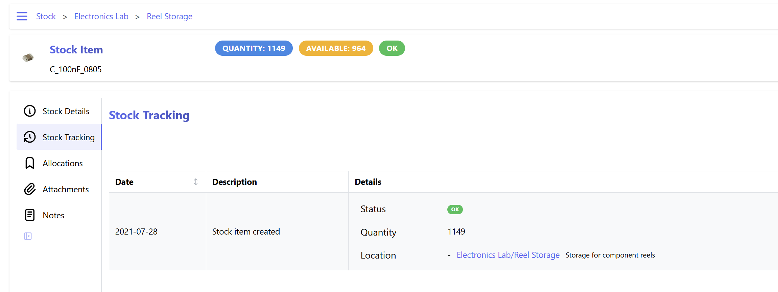Image resolution: width=778 pixels, height=292 pixels.
Task: Click the Allocations bookmark icon
Action: 30,163
